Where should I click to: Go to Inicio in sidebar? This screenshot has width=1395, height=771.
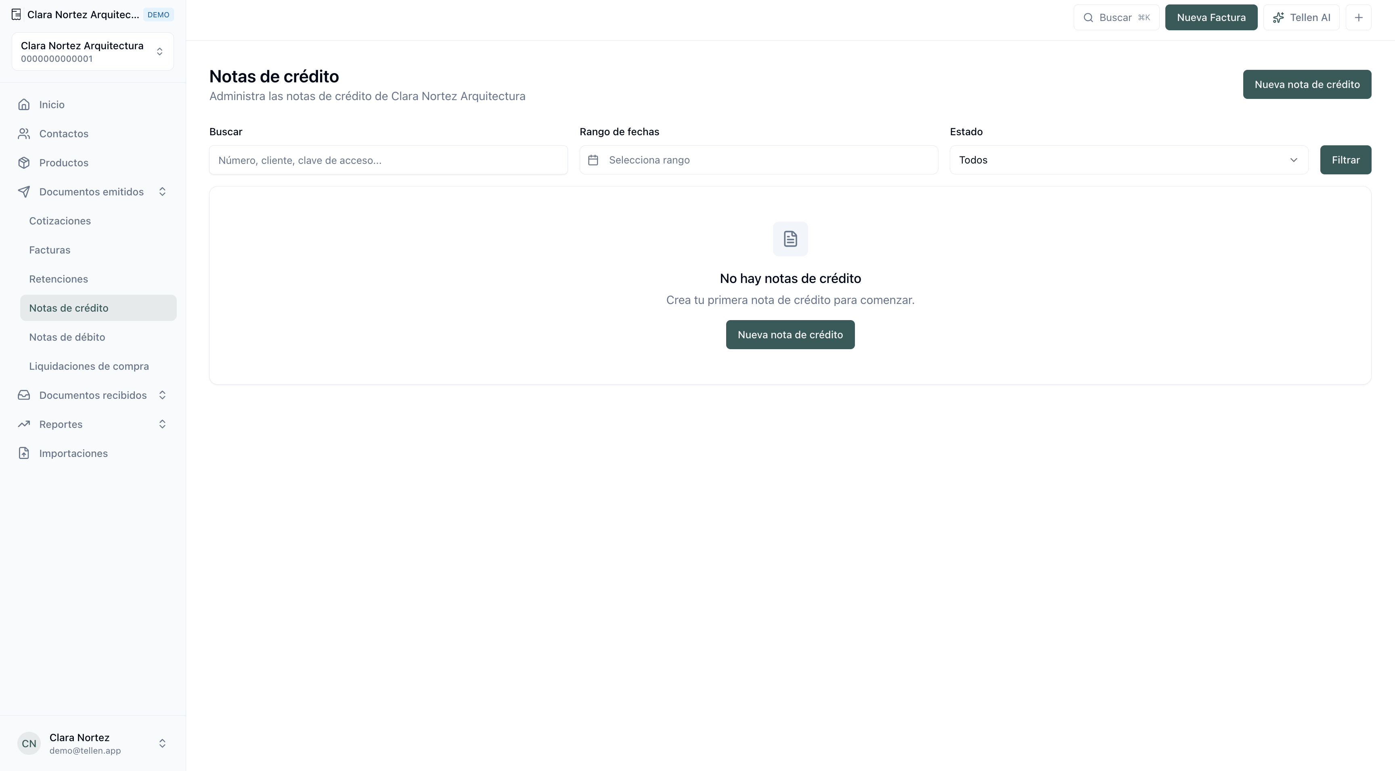click(x=92, y=105)
